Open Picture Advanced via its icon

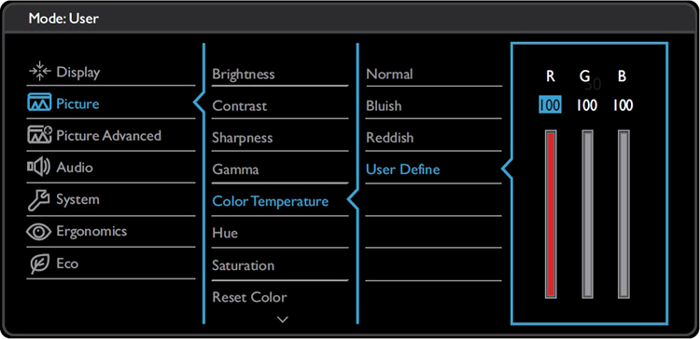coord(40,135)
